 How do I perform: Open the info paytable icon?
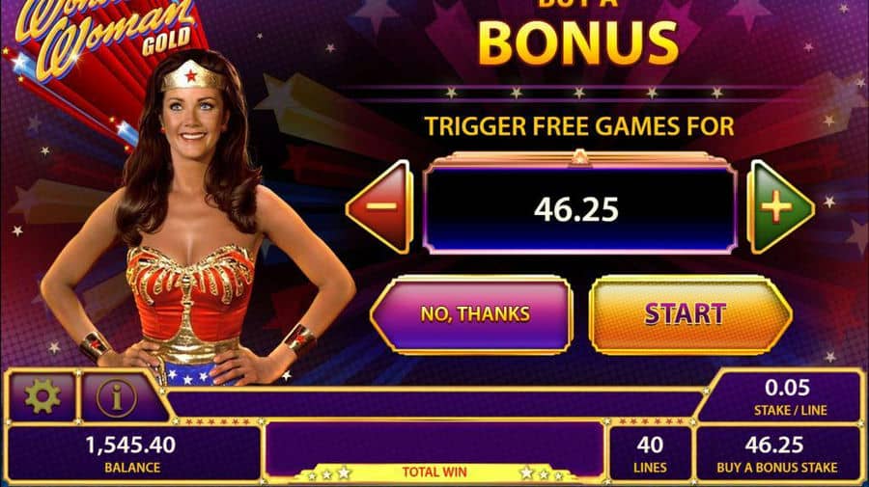click(117, 396)
